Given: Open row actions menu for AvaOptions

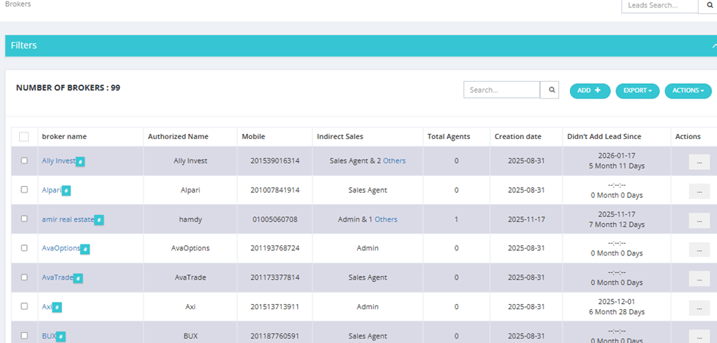Looking at the screenshot, I should [699, 250].
